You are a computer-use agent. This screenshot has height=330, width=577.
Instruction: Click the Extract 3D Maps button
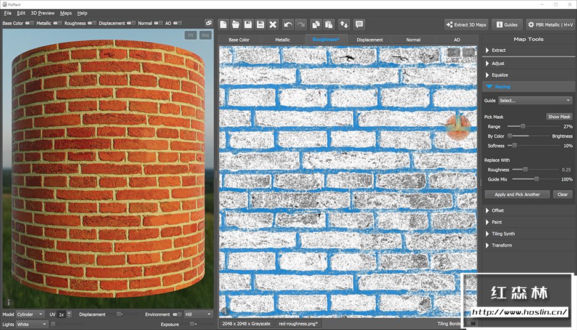(x=466, y=25)
